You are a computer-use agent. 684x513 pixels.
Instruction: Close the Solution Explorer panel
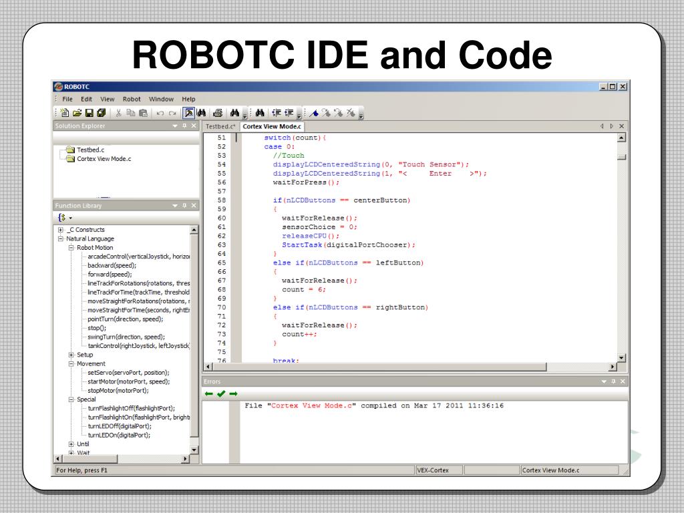[x=194, y=126]
